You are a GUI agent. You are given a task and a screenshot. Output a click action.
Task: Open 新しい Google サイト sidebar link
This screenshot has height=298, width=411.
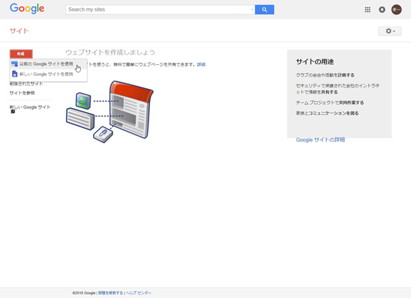click(30, 107)
